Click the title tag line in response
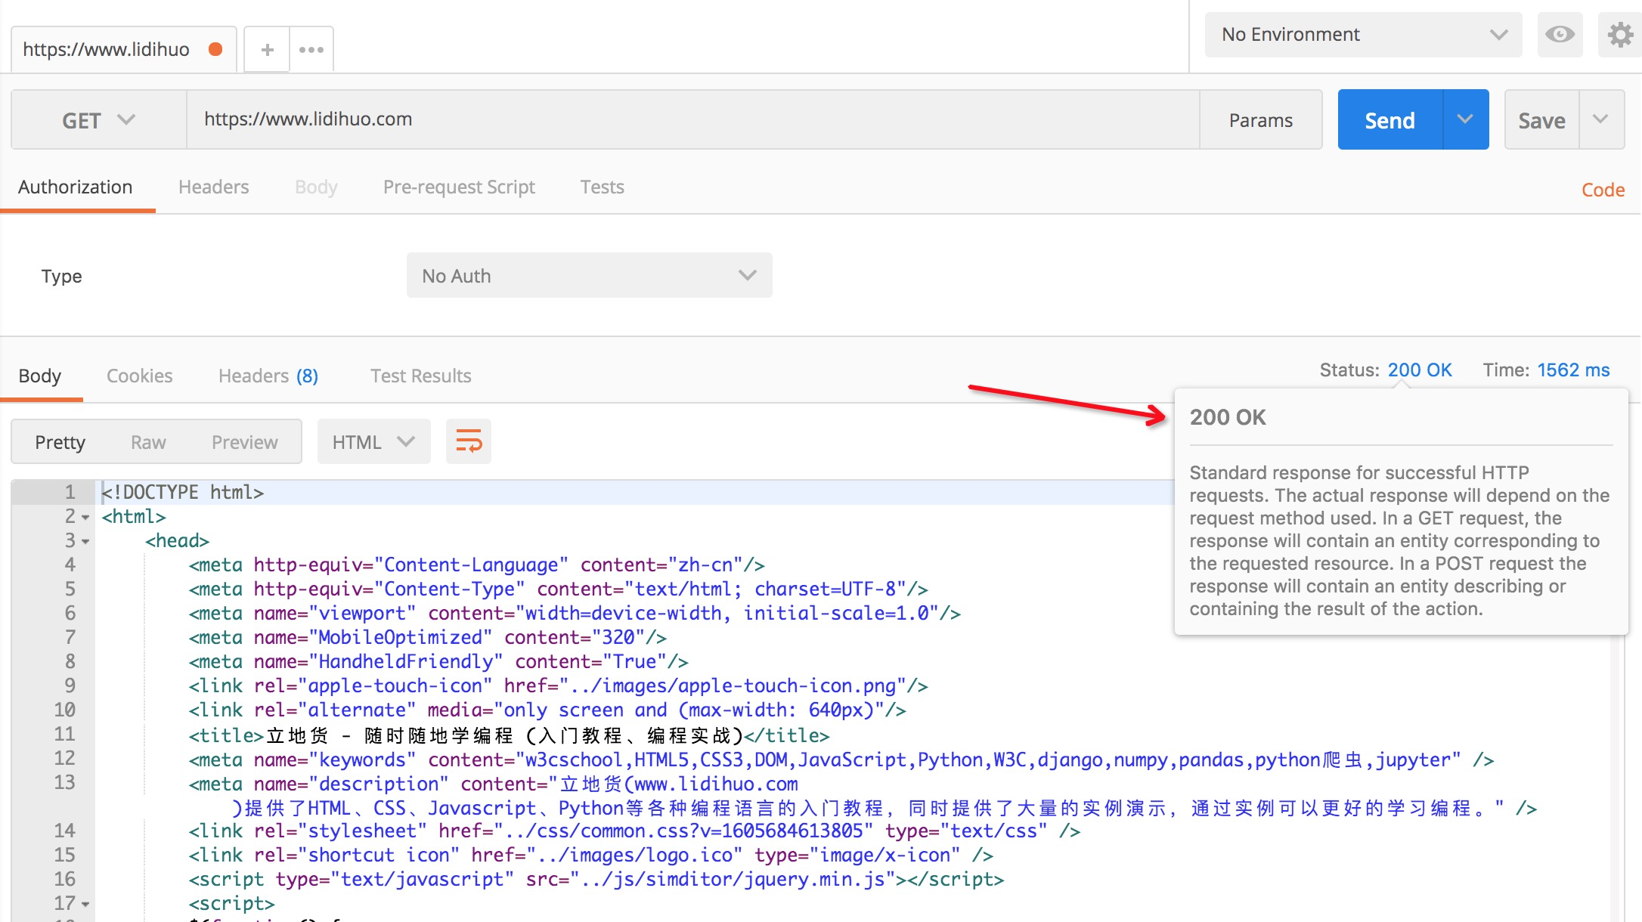 tap(509, 735)
